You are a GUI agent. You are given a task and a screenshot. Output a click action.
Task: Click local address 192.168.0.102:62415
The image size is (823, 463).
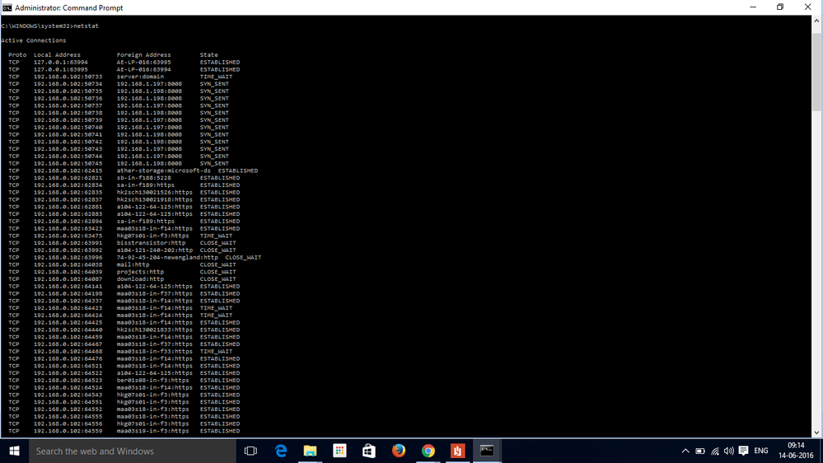pyautogui.click(x=68, y=171)
